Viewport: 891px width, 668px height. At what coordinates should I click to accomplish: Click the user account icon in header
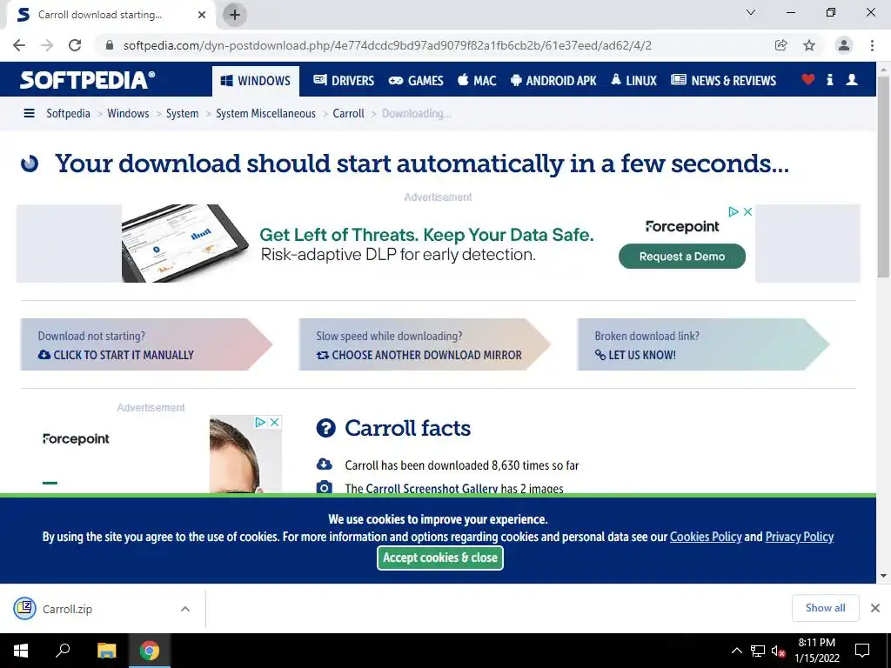851,79
